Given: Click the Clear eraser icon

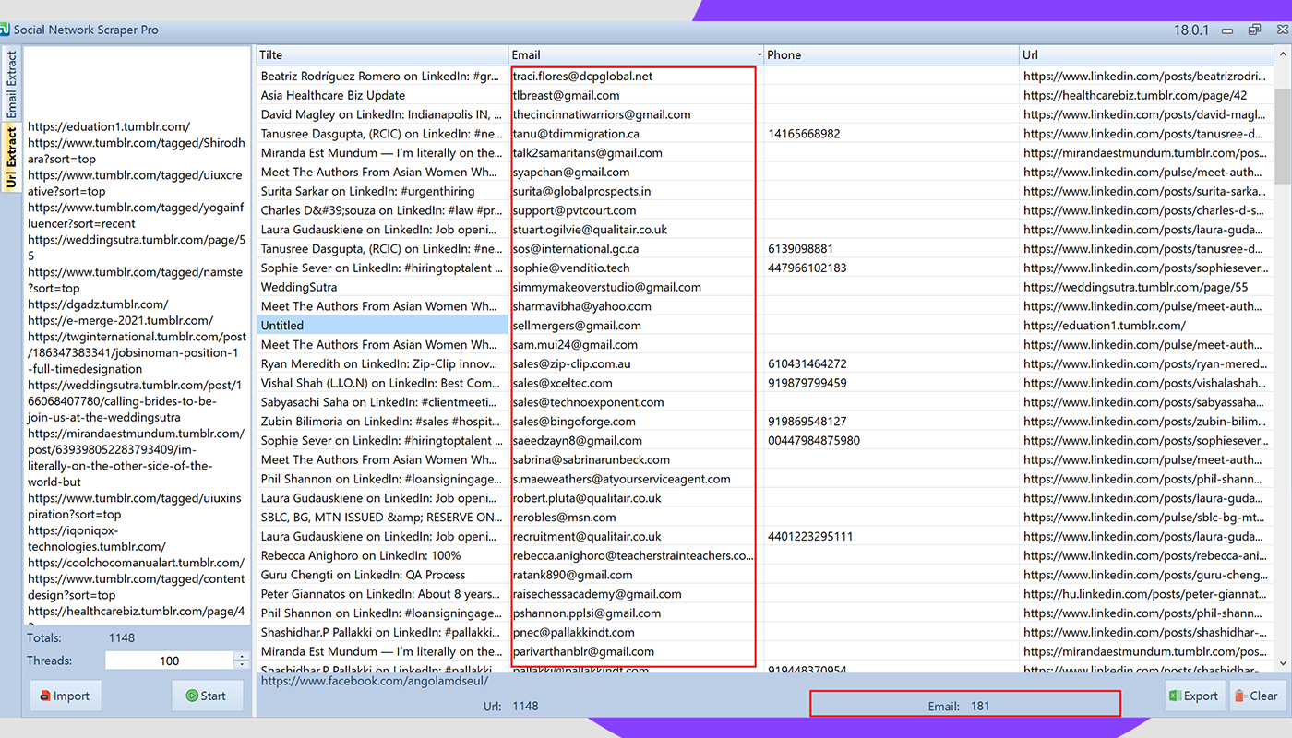Looking at the screenshot, I should click(x=1240, y=696).
